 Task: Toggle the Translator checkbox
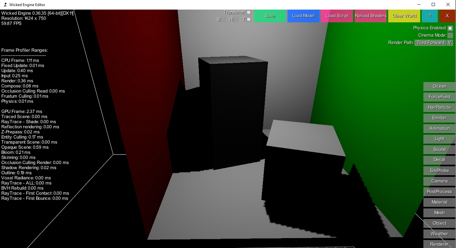tap(249, 12)
